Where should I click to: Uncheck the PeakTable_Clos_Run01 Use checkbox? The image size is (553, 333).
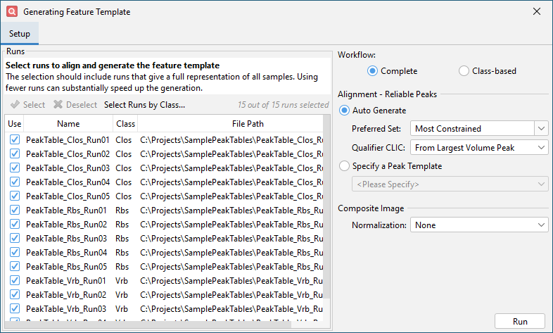click(x=15, y=139)
